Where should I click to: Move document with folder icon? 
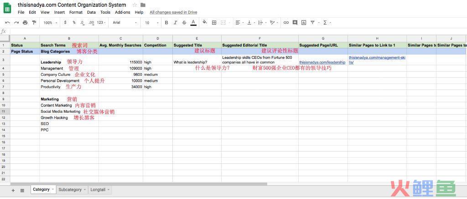(143, 5)
